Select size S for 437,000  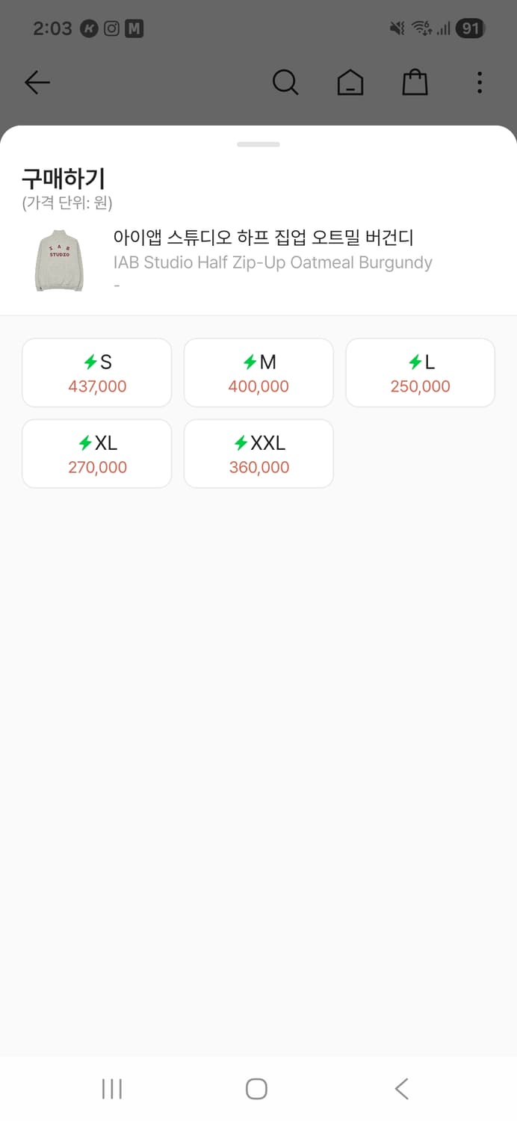[x=97, y=373]
